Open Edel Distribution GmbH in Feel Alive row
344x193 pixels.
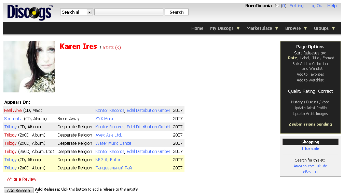click(x=148, y=110)
